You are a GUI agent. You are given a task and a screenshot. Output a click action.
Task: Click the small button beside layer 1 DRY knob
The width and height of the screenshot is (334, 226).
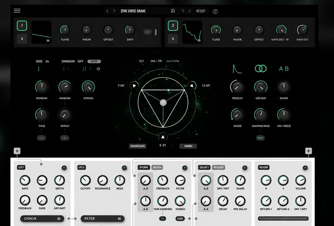[x=147, y=32]
